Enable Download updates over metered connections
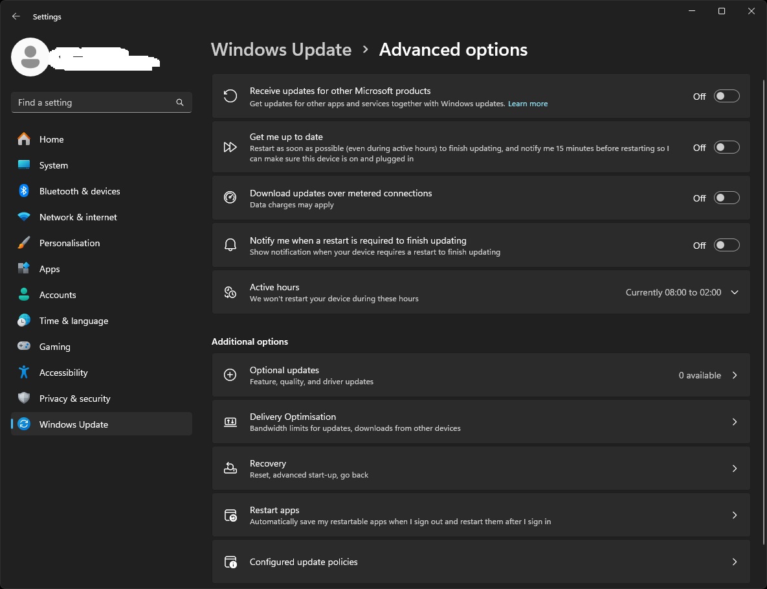 726,198
